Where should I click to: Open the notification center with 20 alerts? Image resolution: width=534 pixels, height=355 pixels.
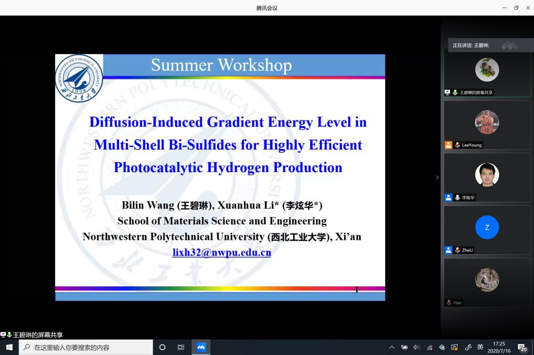(523, 347)
